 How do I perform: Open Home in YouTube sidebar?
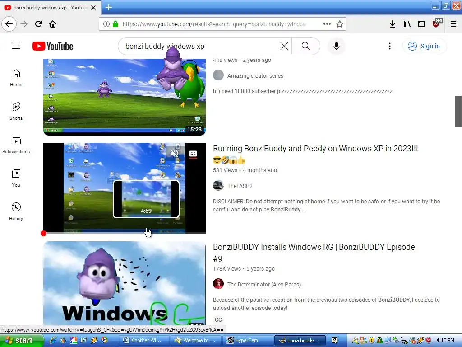tap(16, 78)
